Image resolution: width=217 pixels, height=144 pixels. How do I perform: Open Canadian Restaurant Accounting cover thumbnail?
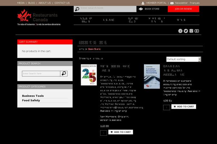[152, 76]
